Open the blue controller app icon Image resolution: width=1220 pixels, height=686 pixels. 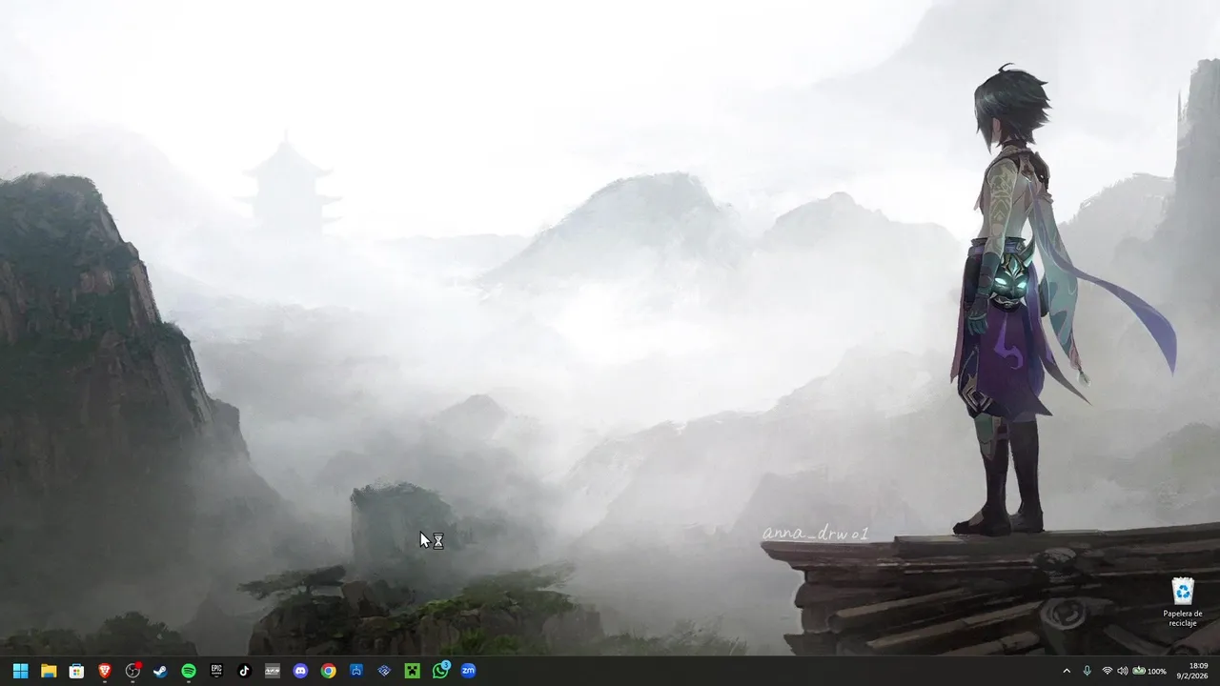point(356,671)
